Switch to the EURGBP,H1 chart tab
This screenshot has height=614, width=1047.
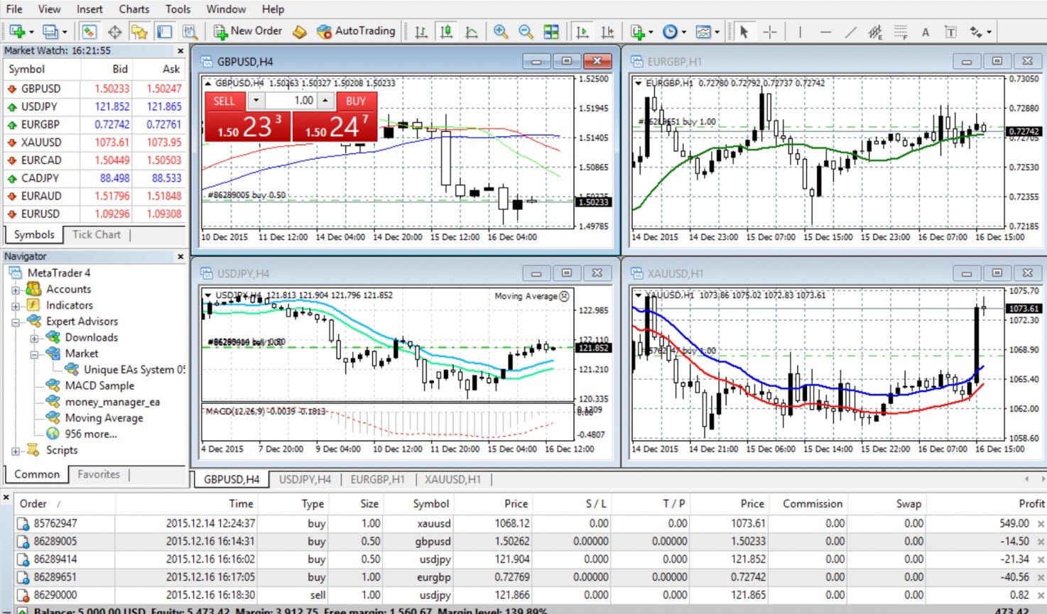click(377, 480)
